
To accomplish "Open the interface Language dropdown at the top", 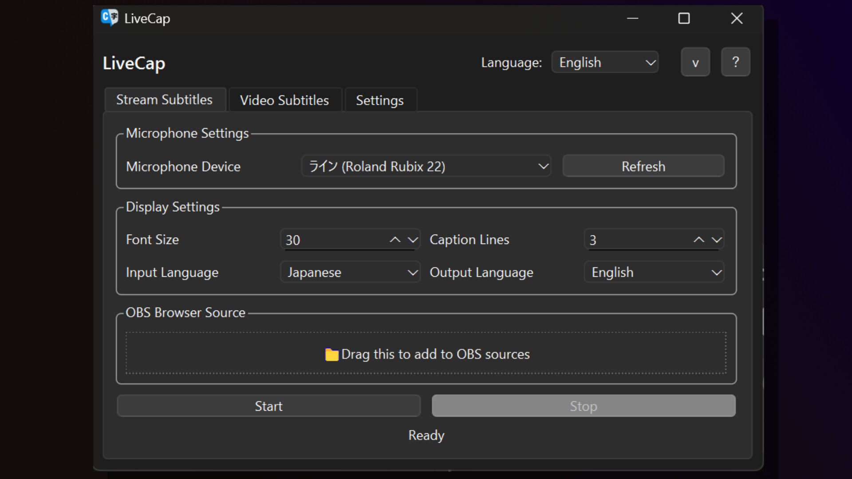I will point(605,62).
